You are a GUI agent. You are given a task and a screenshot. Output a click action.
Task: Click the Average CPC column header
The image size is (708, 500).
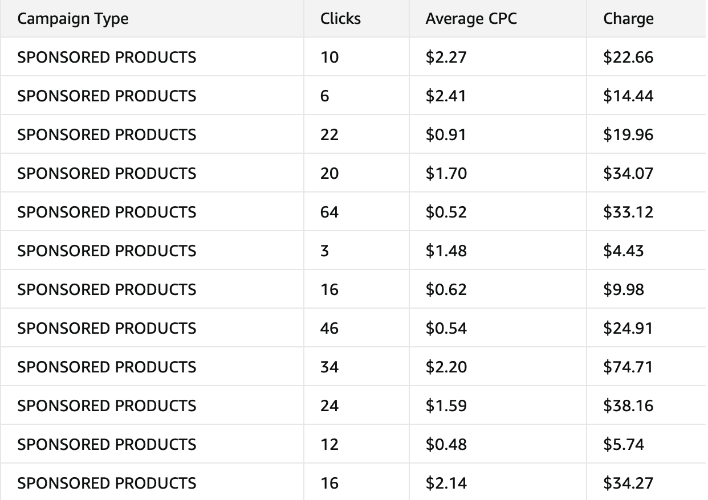coord(471,19)
